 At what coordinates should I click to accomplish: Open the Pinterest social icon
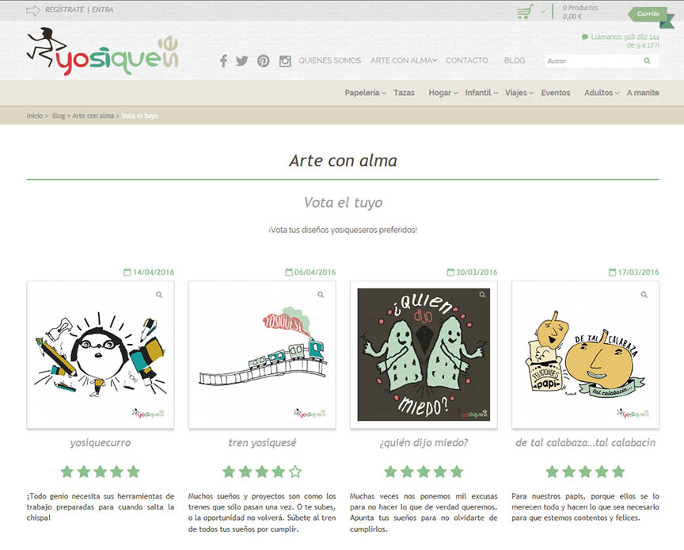point(263,60)
